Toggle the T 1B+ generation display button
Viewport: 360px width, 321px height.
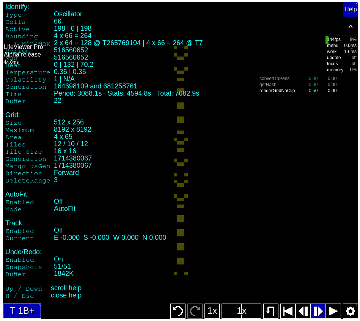22,311
